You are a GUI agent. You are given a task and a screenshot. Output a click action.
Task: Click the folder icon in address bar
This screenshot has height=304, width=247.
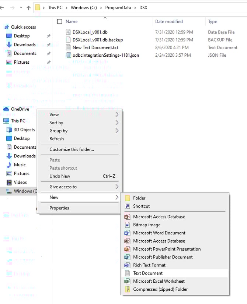click(x=38, y=8)
